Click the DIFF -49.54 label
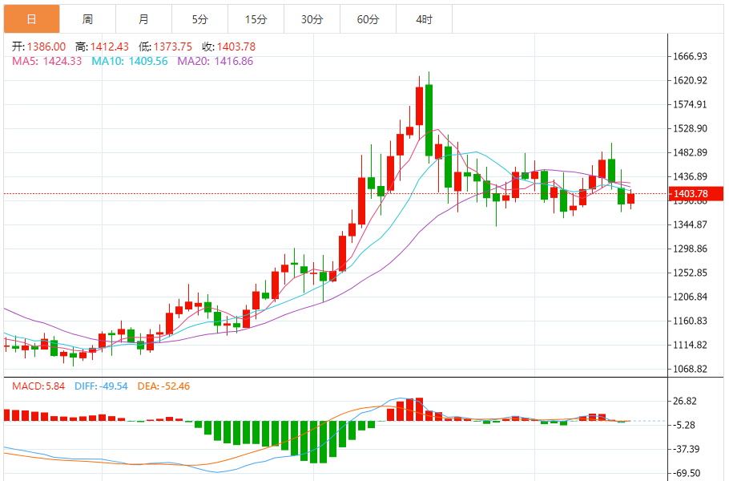 [101, 386]
